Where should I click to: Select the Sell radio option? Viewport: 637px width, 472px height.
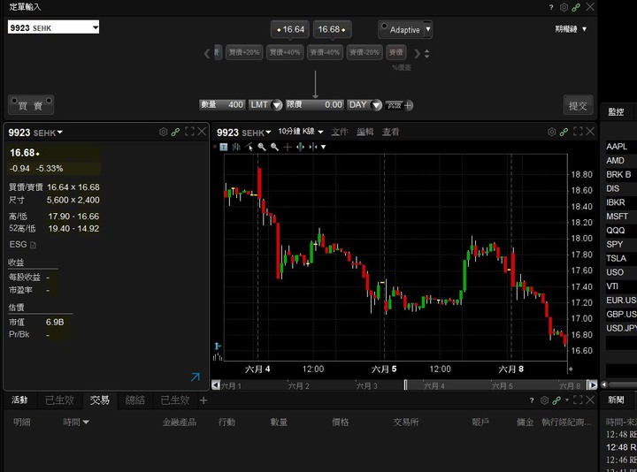point(50,100)
